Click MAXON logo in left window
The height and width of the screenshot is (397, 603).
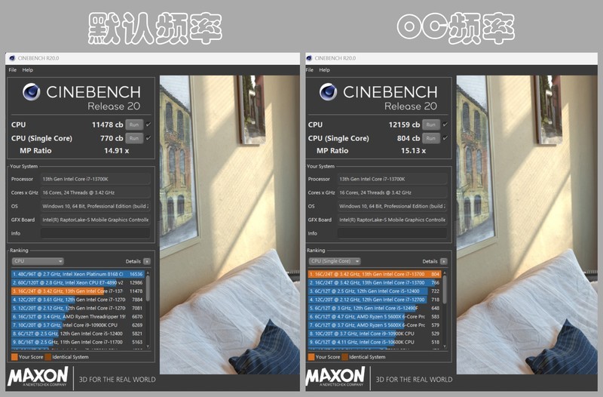click(x=38, y=377)
